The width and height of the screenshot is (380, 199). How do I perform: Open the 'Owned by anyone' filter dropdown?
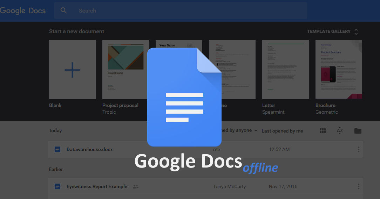tap(239, 130)
